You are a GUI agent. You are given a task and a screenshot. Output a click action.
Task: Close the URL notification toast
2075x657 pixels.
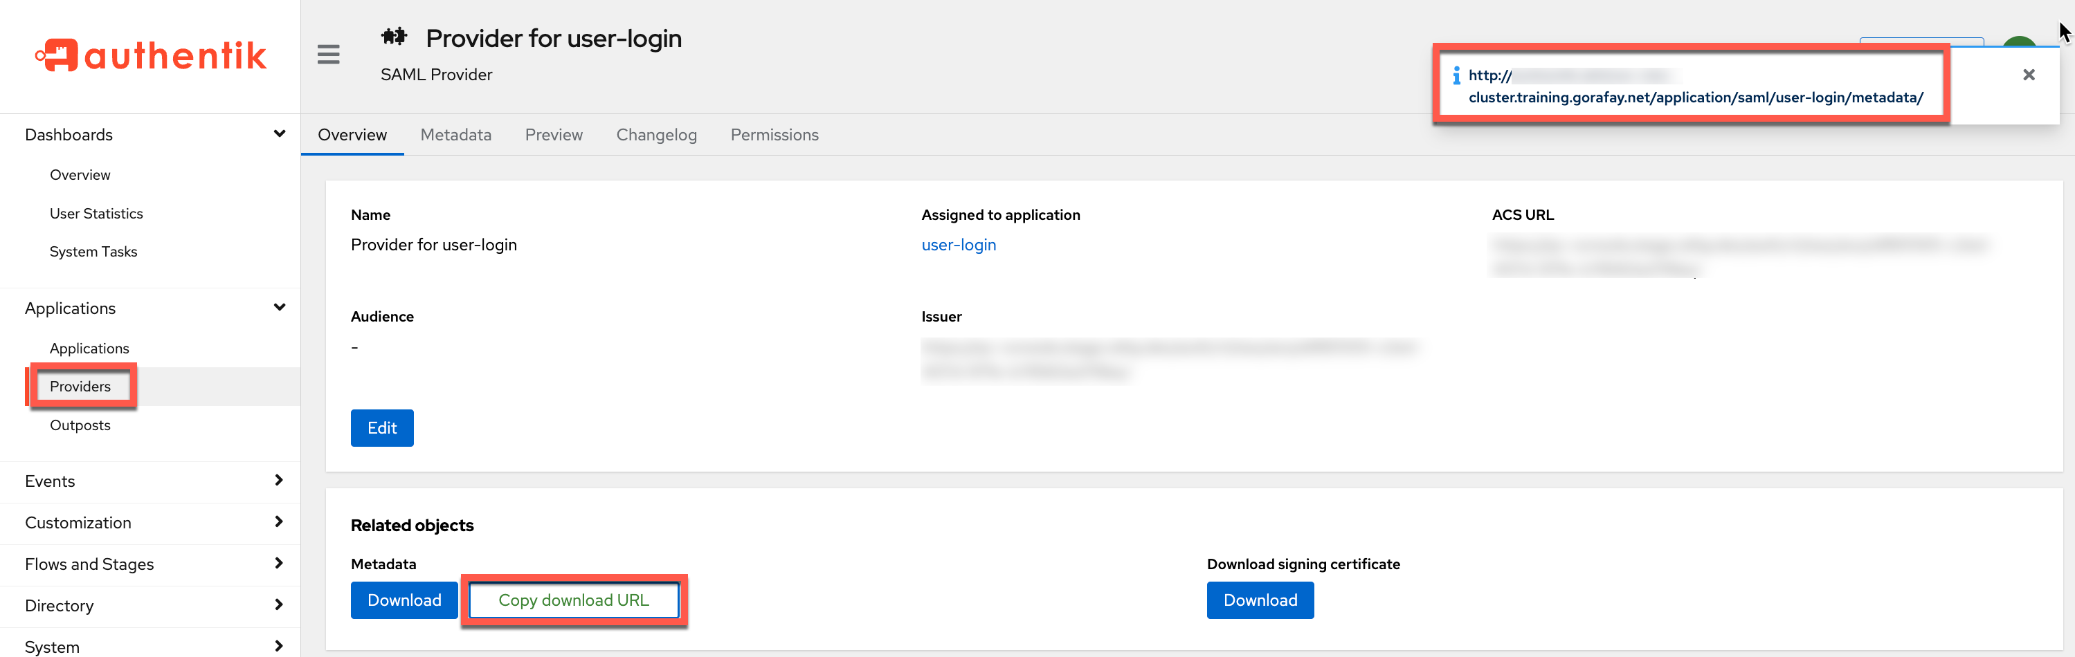tap(2028, 75)
